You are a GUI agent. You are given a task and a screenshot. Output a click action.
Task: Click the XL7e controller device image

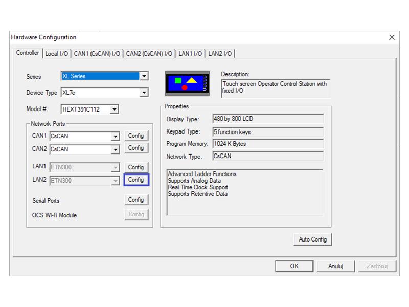[187, 83]
